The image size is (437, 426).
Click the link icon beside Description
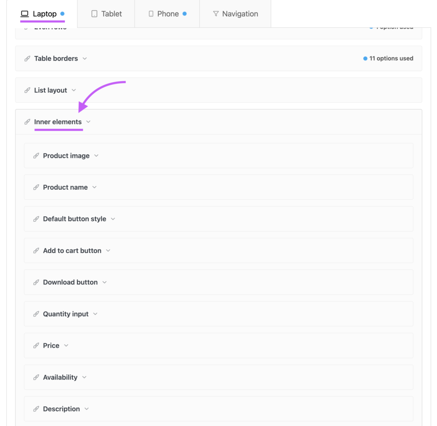(36, 409)
